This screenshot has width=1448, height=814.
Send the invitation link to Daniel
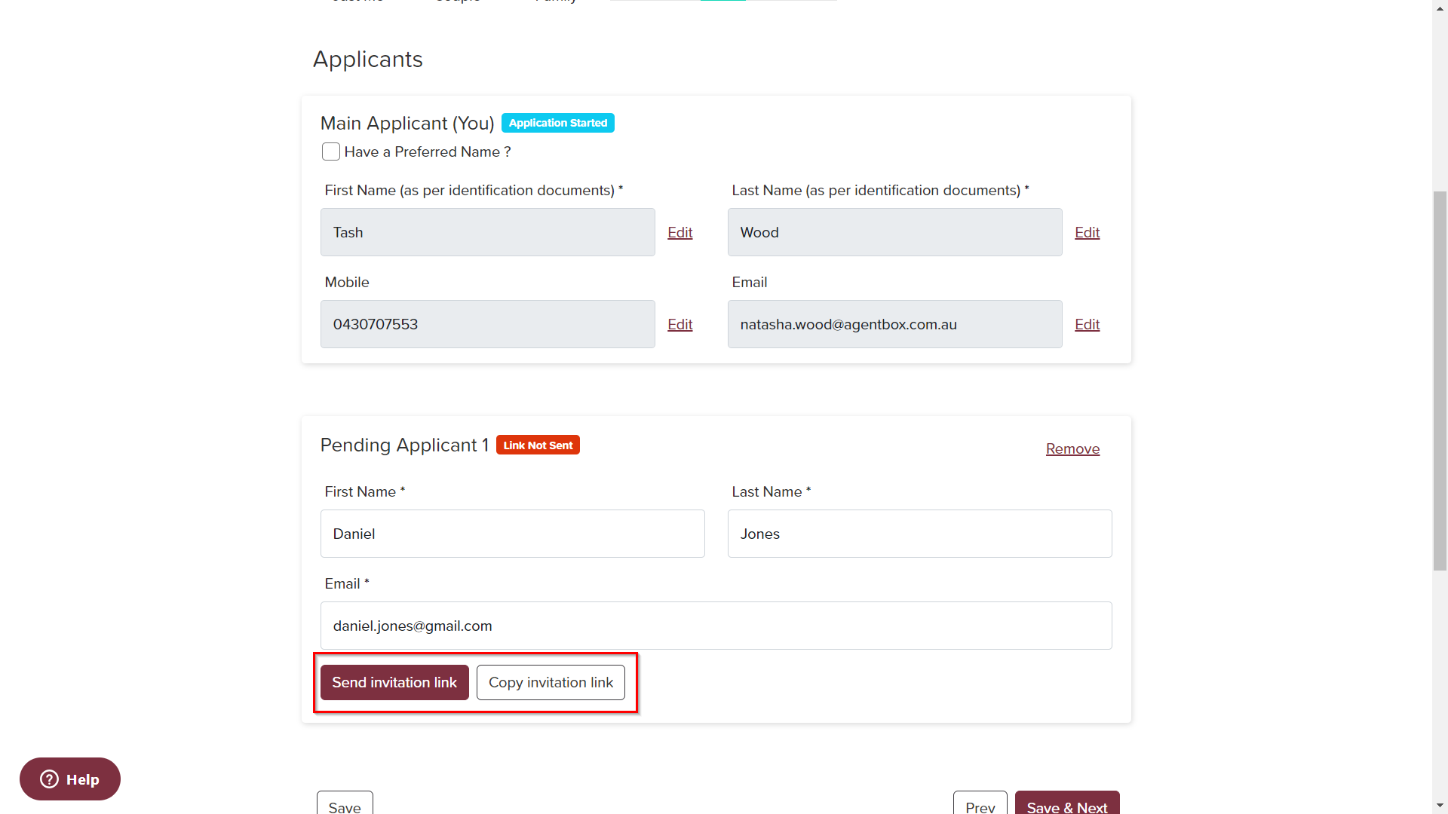394,682
